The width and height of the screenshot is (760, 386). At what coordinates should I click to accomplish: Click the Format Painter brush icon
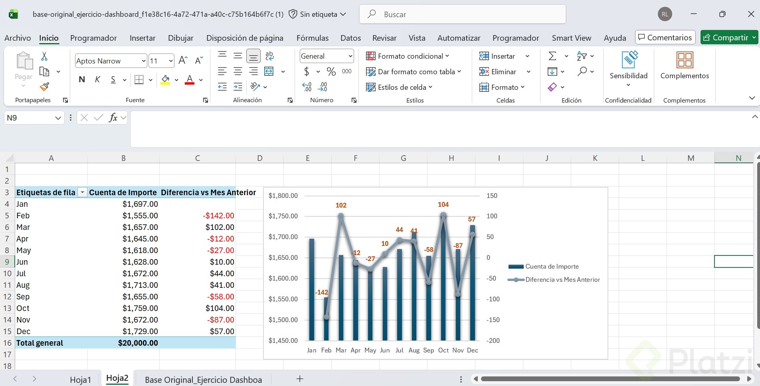click(x=44, y=87)
